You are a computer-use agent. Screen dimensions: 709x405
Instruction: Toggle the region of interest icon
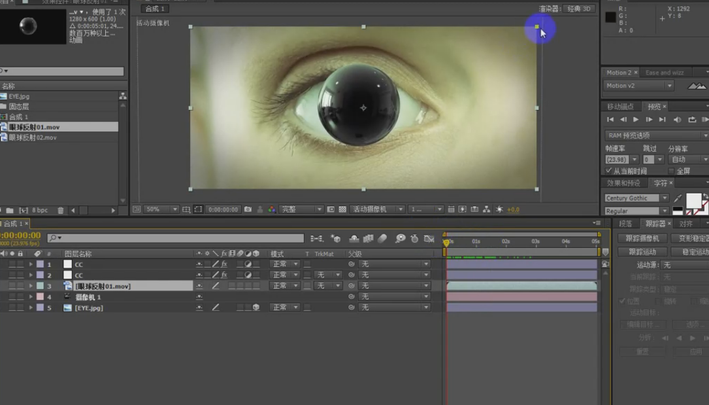coord(198,209)
